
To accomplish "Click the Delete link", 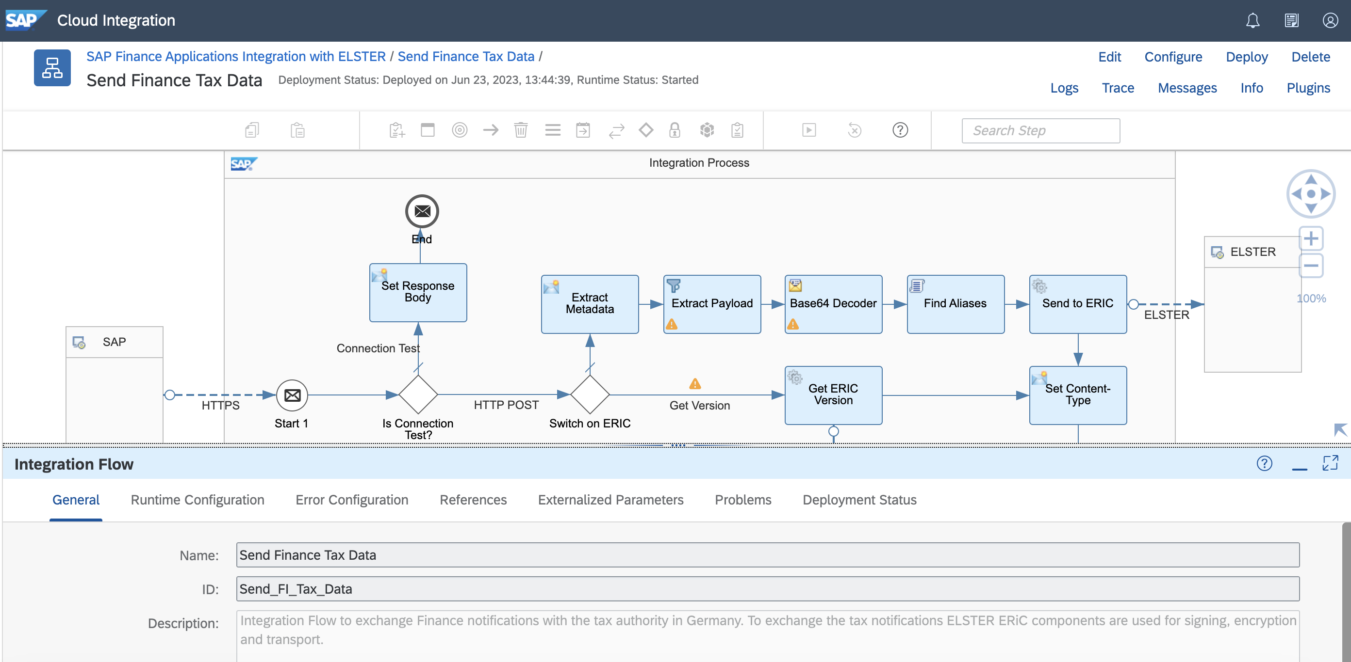I will tap(1310, 57).
